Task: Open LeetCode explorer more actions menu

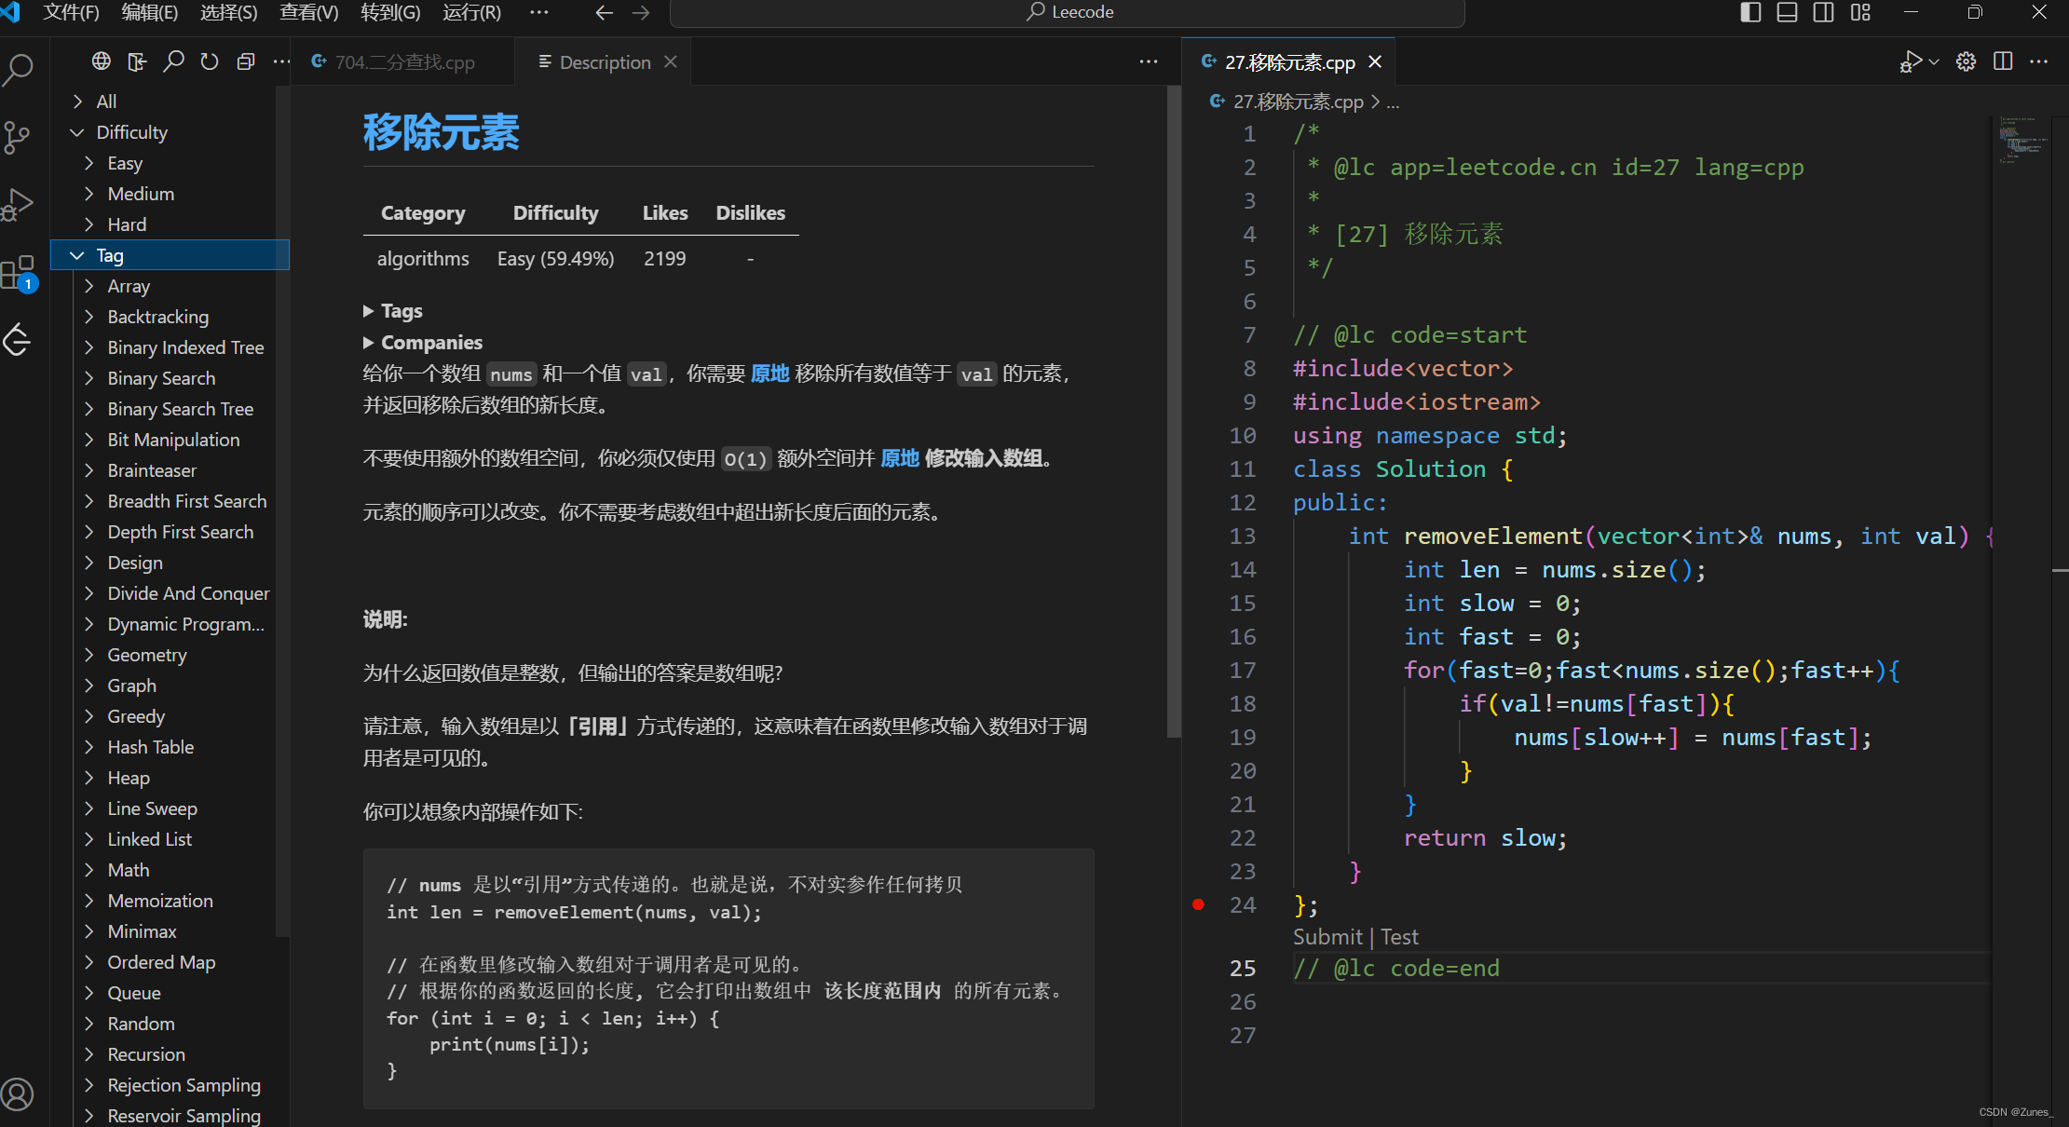Action: pos(281,61)
